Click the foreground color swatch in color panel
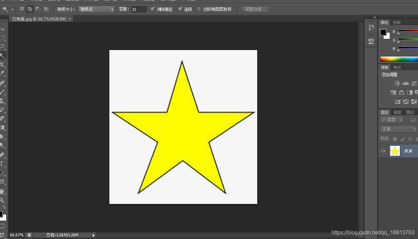 point(383,32)
